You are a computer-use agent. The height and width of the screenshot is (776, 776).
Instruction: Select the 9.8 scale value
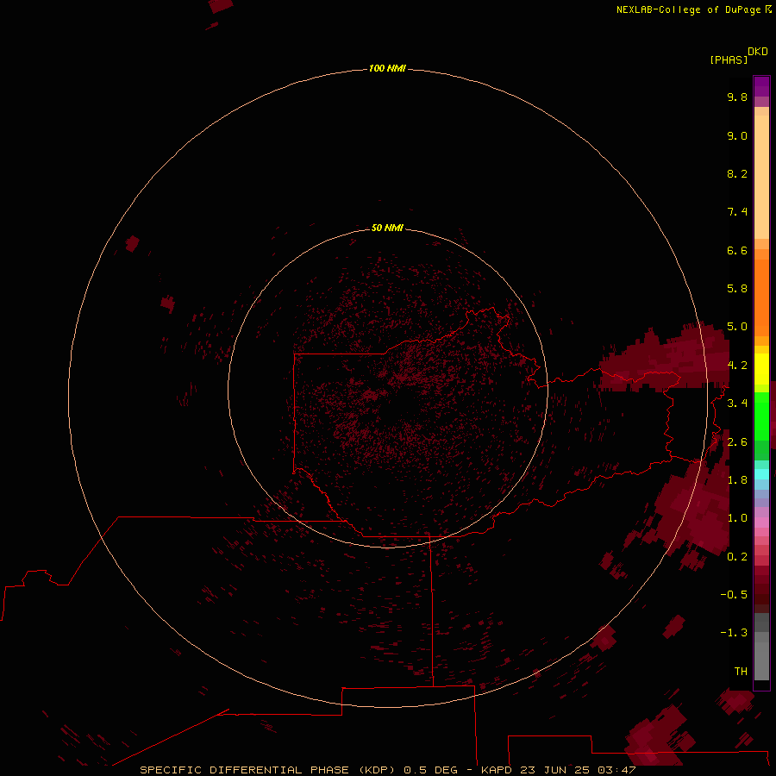[737, 97]
